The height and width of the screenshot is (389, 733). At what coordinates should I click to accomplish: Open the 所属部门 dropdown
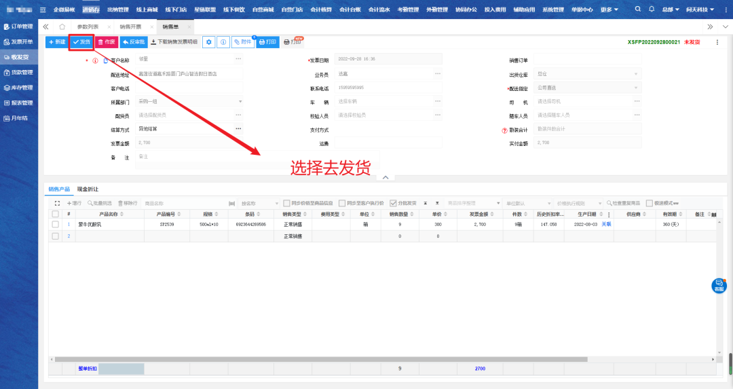[240, 101]
